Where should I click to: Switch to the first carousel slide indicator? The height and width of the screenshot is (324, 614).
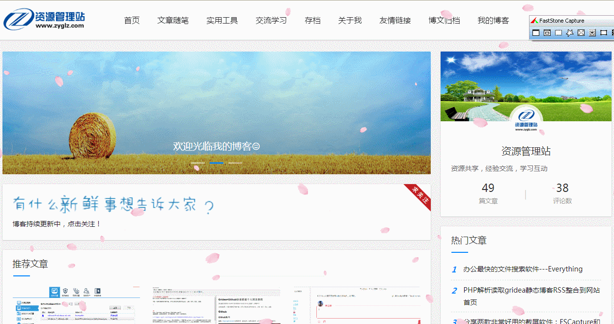point(197,162)
